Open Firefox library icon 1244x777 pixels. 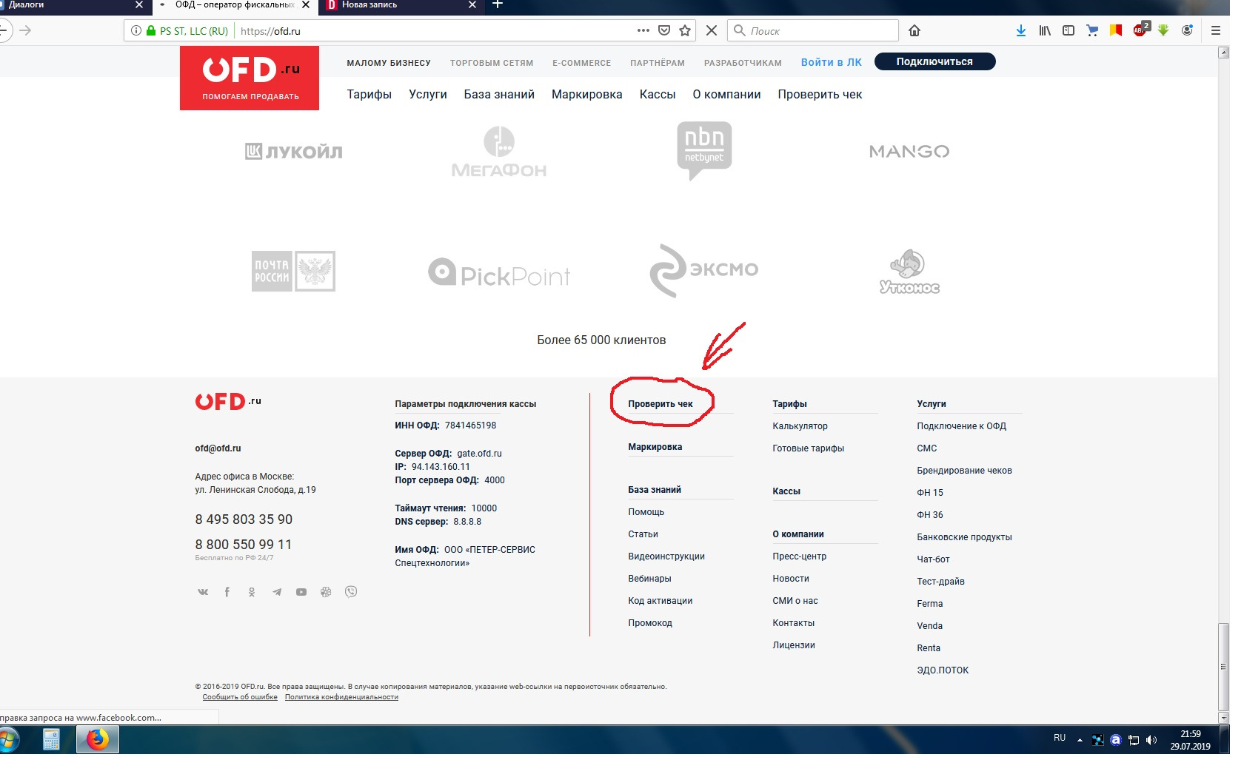pos(1045,30)
